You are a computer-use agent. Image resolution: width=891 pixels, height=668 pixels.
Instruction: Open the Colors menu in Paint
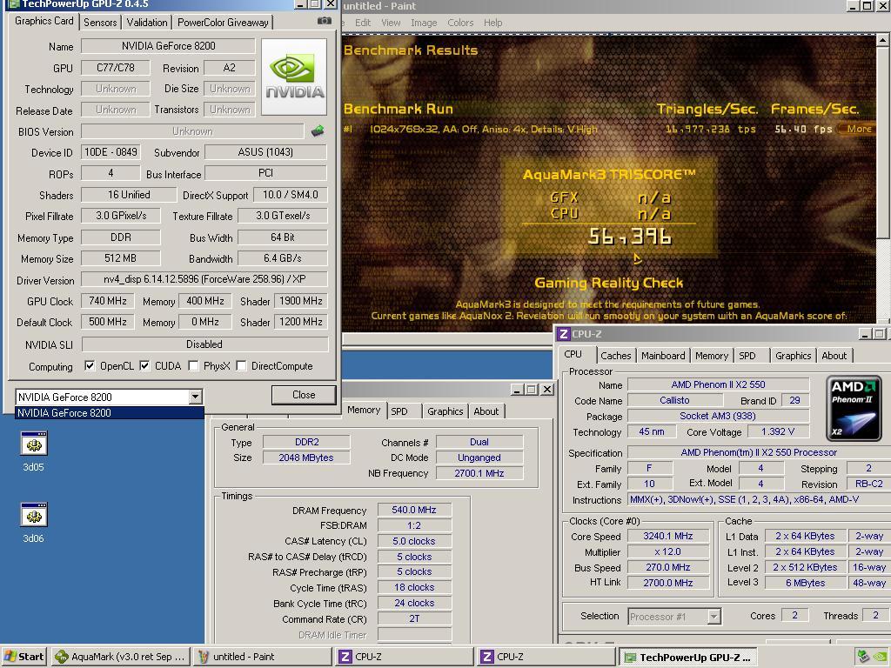click(459, 23)
